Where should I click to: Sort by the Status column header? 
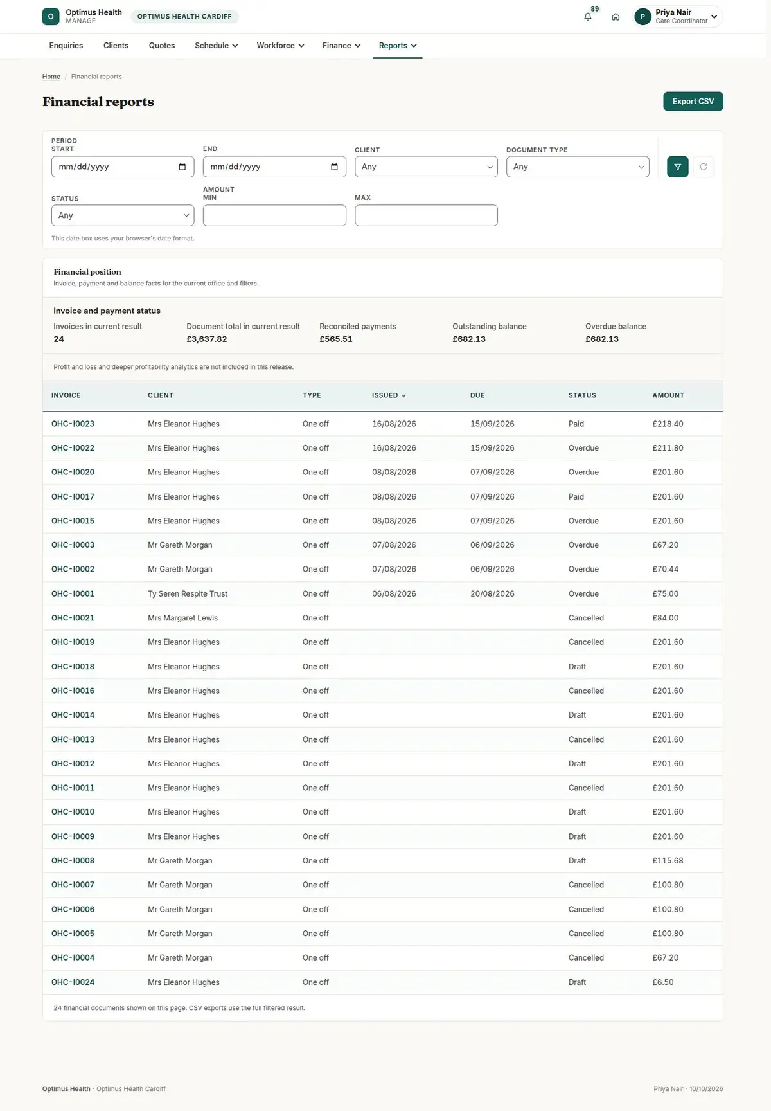pos(582,396)
